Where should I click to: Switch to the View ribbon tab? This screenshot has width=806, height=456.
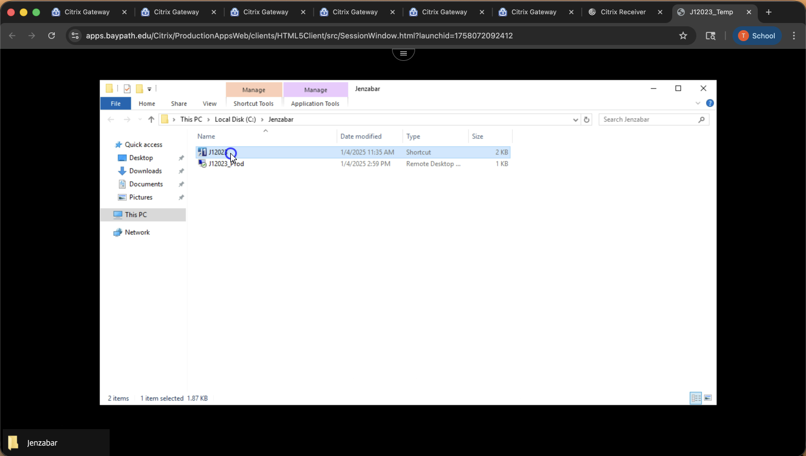coord(209,104)
